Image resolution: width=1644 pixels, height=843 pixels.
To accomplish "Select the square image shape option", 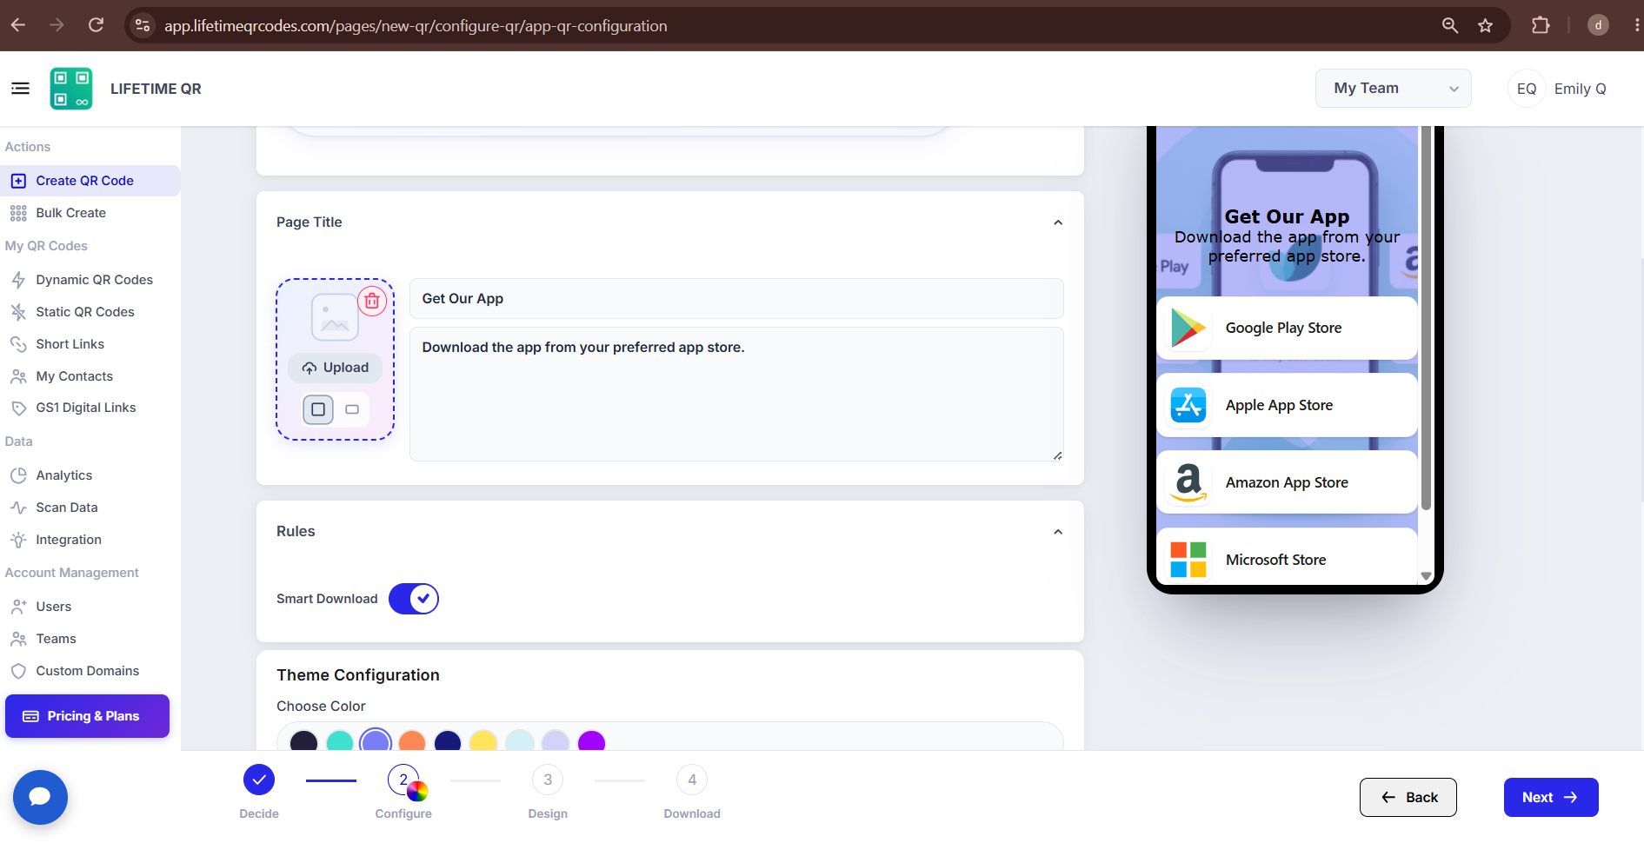I will [x=318, y=409].
